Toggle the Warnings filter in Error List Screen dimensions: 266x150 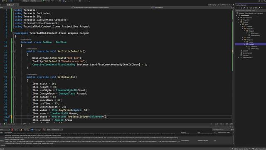(x=25, y=130)
